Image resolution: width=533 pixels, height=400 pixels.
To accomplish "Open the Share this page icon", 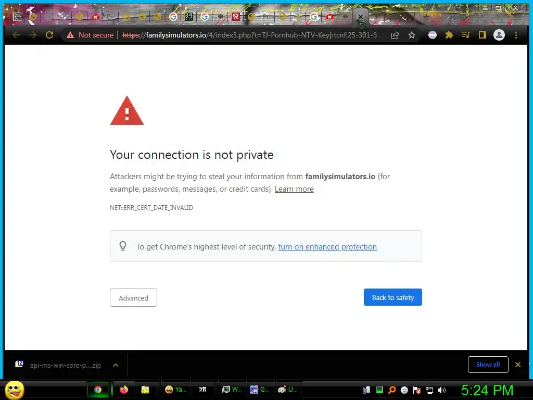I will point(395,35).
